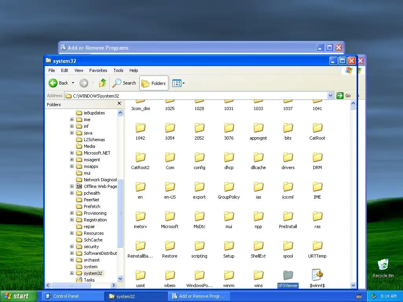Select the PreInstall folder icon
This screenshot has width=403, height=302.
pyautogui.click(x=288, y=217)
